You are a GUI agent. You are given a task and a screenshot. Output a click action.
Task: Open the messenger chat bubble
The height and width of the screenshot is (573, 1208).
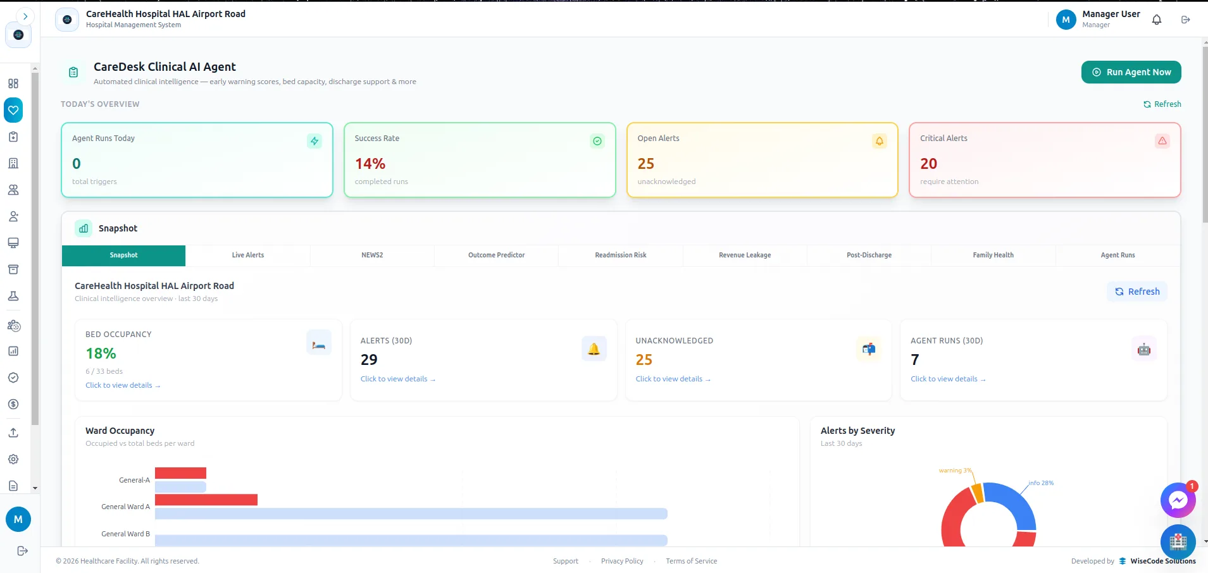point(1178,501)
